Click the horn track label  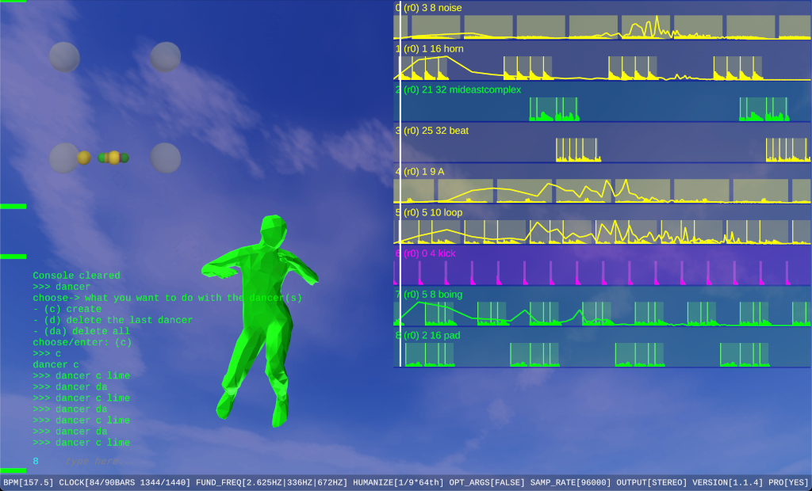pyautogui.click(x=433, y=48)
